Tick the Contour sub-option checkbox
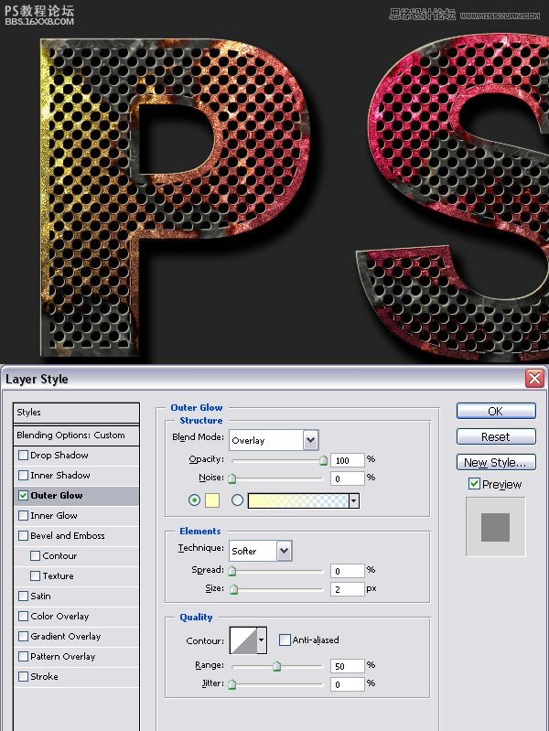The width and height of the screenshot is (549, 731). click(35, 555)
